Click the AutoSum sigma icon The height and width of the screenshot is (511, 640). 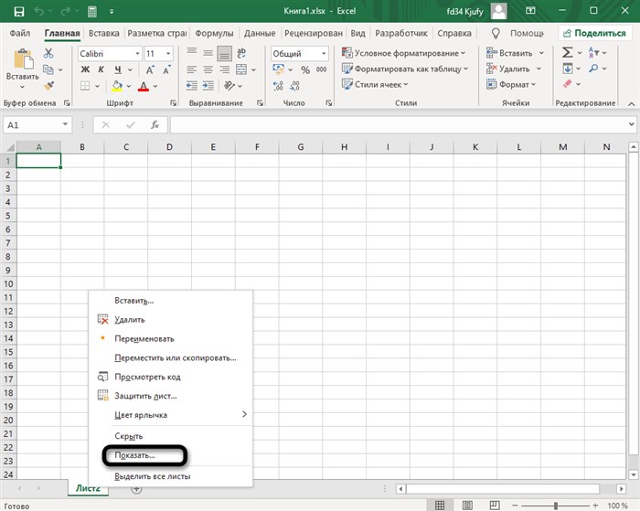click(x=568, y=53)
